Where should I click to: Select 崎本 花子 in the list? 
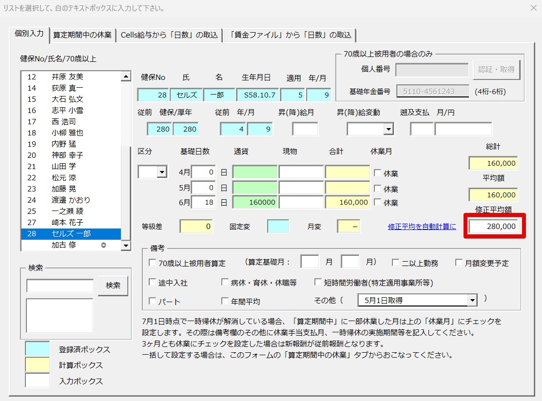pyautogui.click(x=71, y=222)
